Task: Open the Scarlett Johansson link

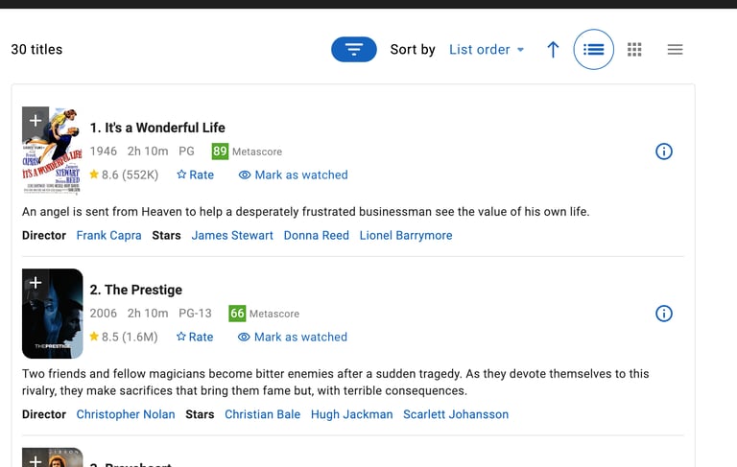Action: (456, 415)
